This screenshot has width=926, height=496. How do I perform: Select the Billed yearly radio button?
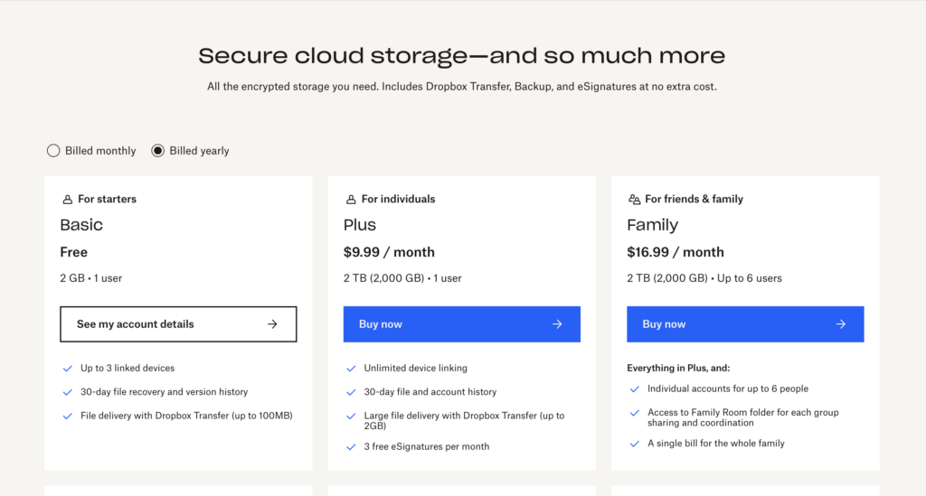click(157, 150)
